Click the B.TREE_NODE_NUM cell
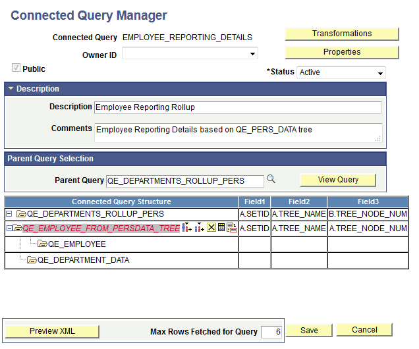Image resolution: width=419 pixels, height=349 pixels. pos(368,214)
